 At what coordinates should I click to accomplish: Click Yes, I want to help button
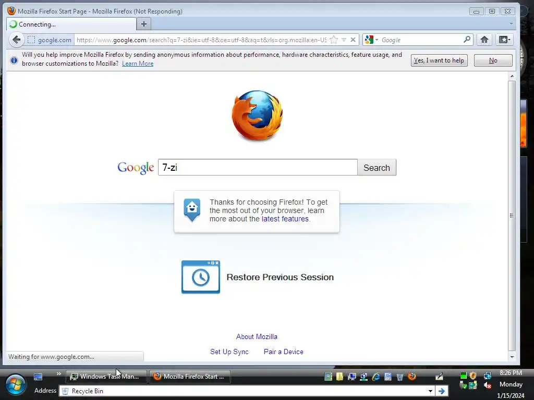(439, 60)
